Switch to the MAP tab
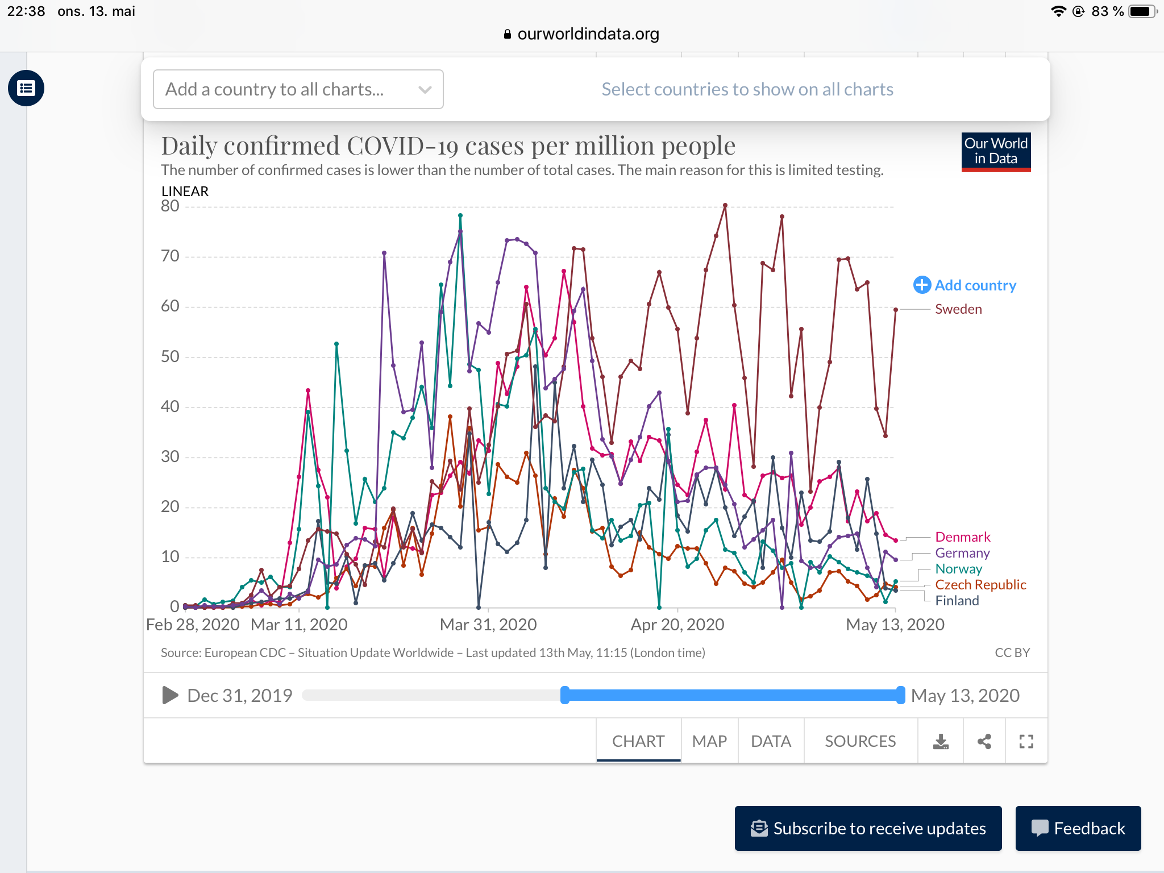The image size is (1164, 873). 709,741
